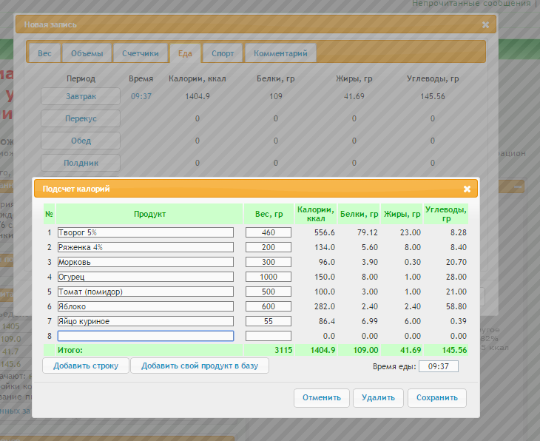This screenshot has width=540, height=441.
Task: Select the Обед period button
Action: pos(81,141)
